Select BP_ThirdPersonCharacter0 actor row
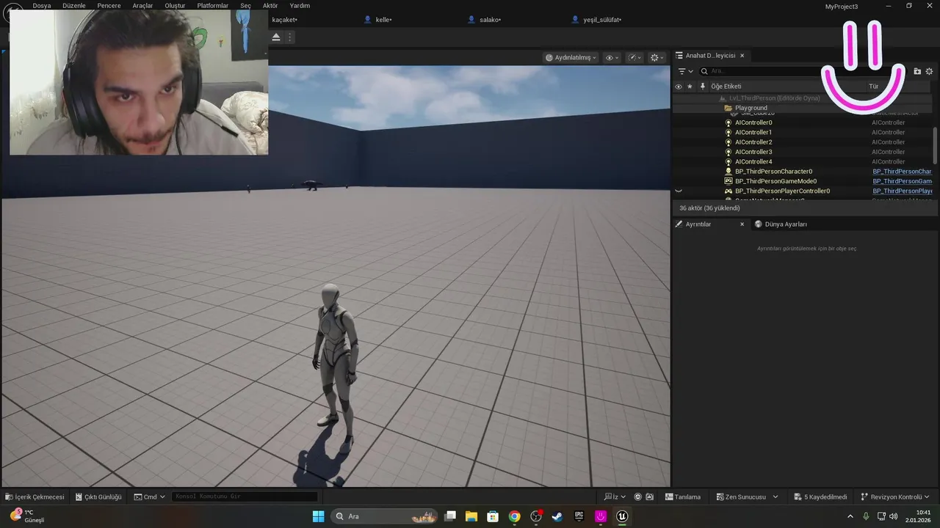940x528 pixels. [x=804, y=172]
